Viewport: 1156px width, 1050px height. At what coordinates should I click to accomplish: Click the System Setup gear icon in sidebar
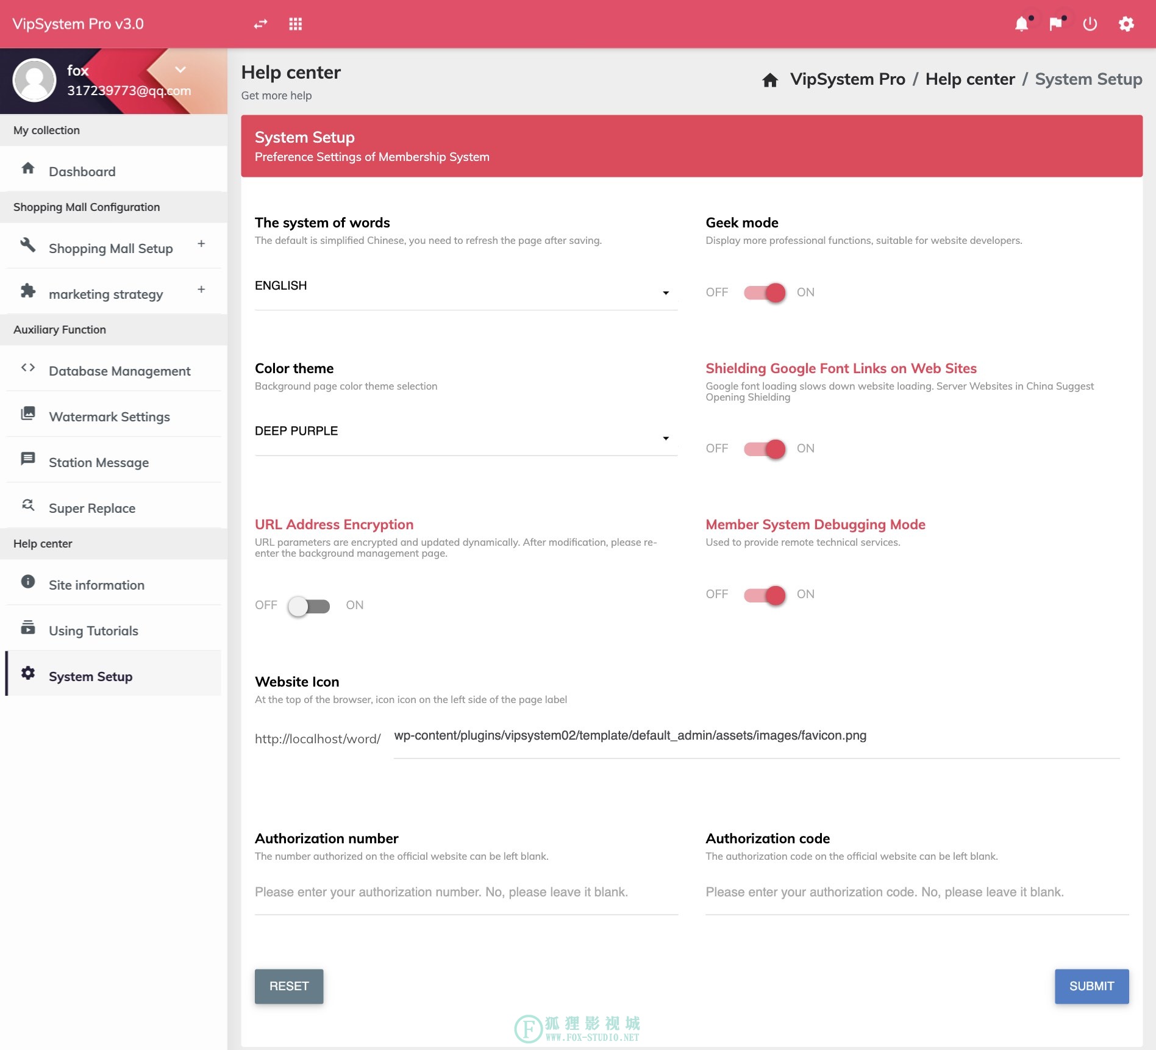pyautogui.click(x=28, y=673)
